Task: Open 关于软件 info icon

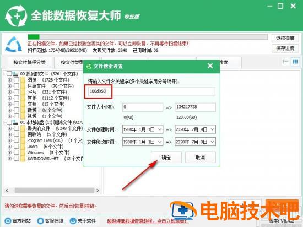Action: [73, 220]
